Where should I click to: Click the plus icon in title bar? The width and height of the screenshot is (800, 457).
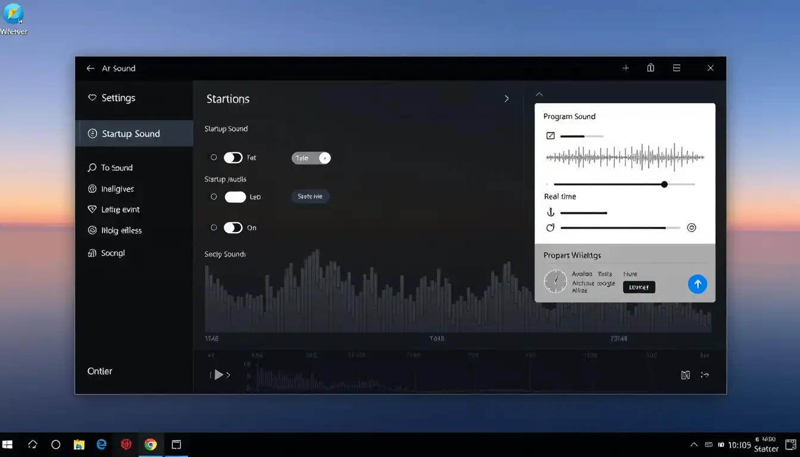(x=626, y=68)
